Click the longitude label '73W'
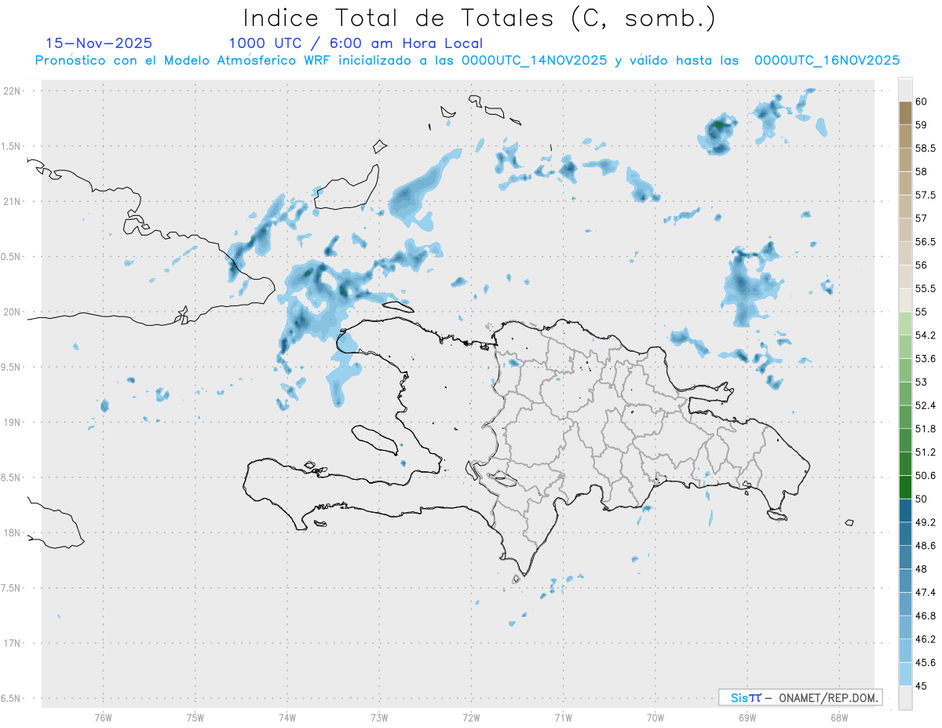Viewport: 942px width, 728px height. 379,717
